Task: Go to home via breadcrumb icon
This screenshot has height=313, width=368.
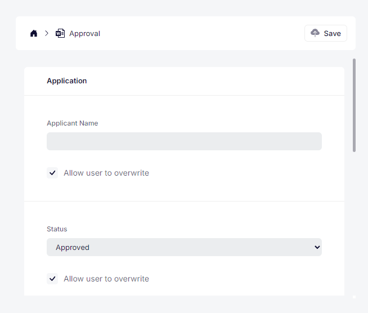Action: tap(34, 33)
